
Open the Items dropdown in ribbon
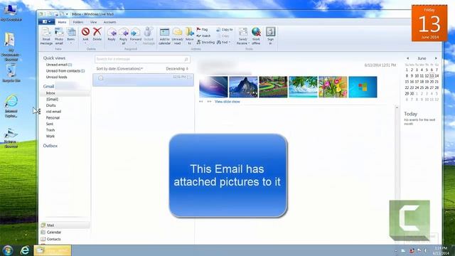pos(71,36)
